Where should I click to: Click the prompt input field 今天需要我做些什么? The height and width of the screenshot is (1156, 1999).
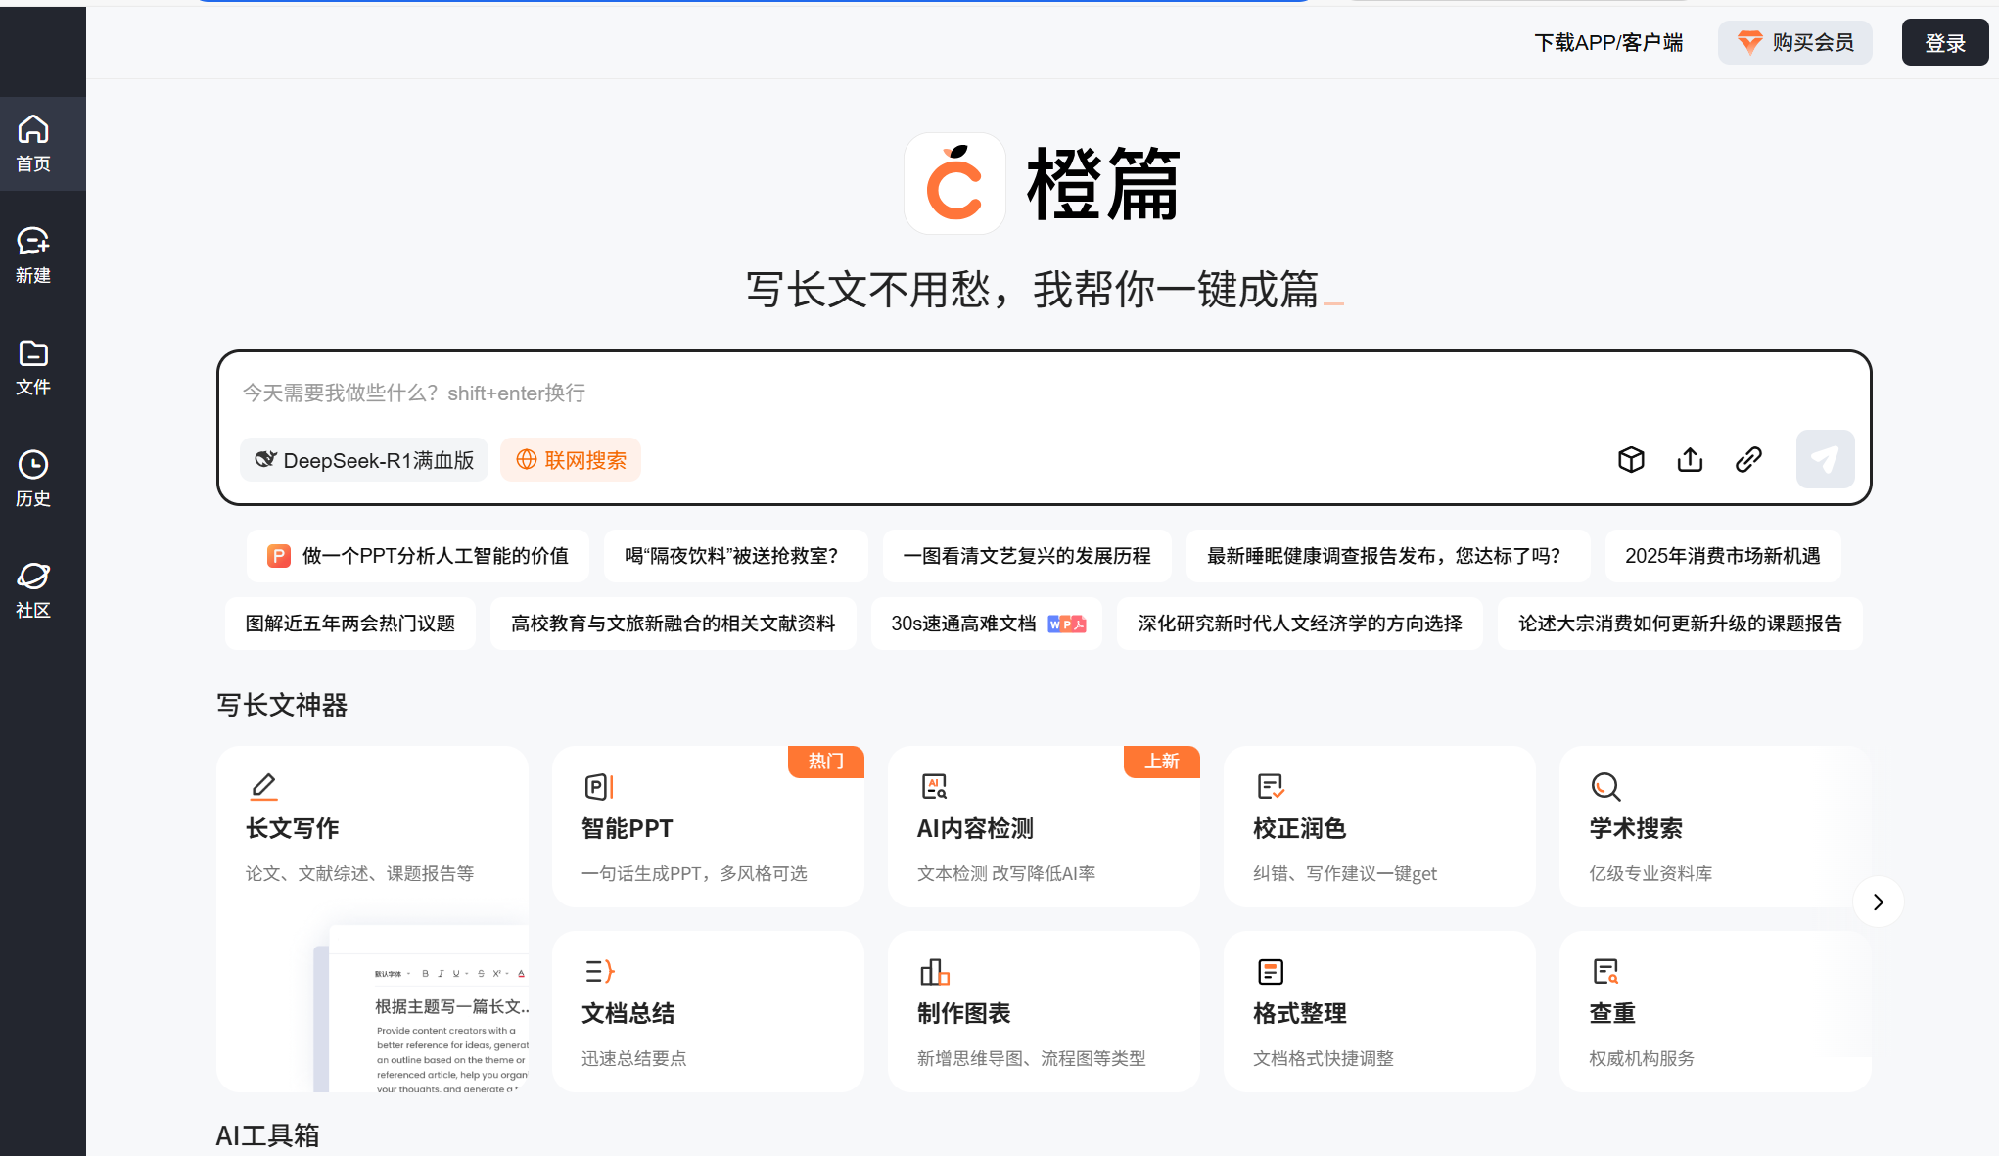tap(1044, 393)
